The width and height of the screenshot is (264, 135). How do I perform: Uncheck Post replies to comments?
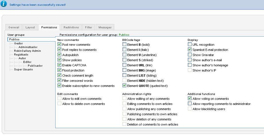59,49
